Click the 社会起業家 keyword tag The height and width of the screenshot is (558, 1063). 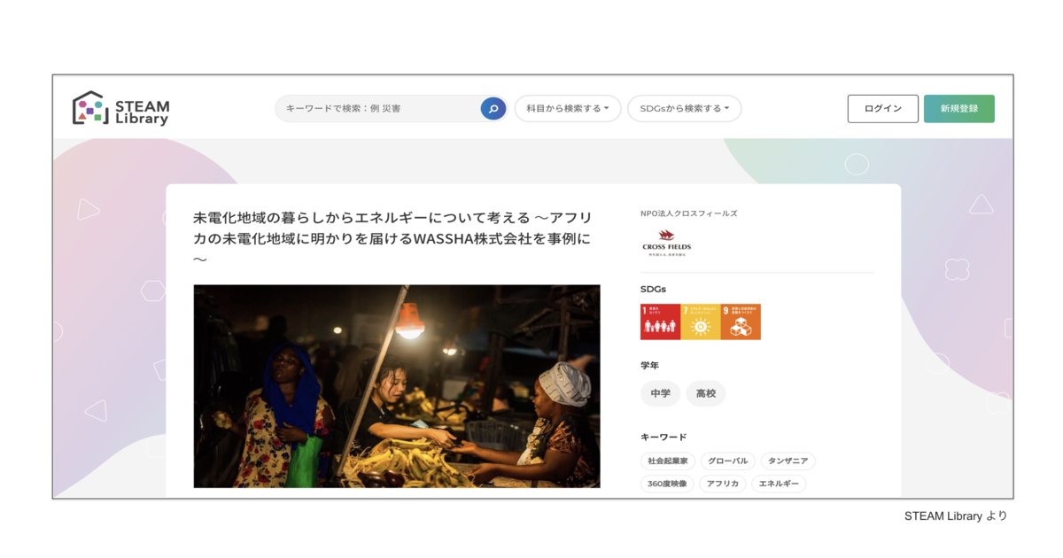(668, 461)
